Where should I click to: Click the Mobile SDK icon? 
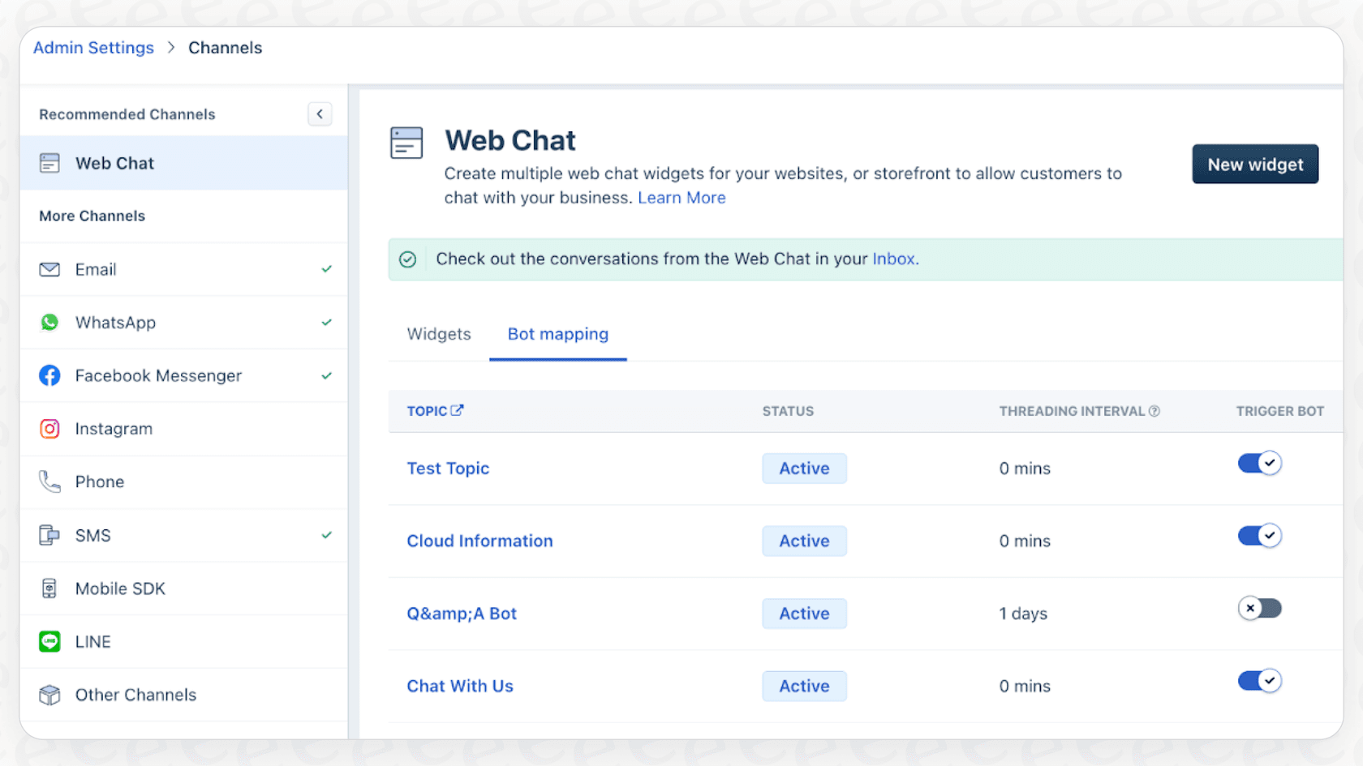point(49,588)
